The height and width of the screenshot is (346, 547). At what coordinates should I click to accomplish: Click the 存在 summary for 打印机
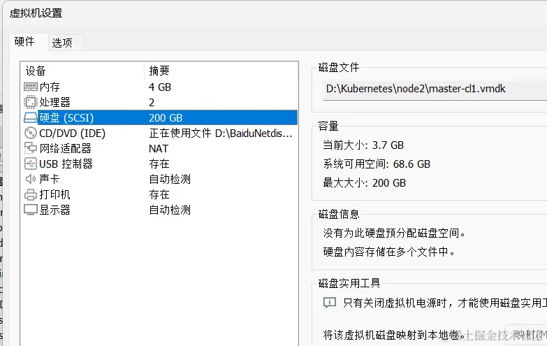coord(159,194)
